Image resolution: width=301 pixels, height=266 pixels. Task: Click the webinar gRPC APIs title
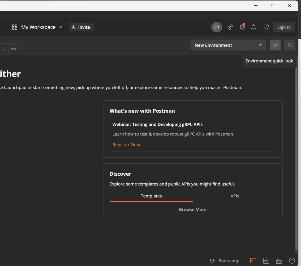[157, 124]
